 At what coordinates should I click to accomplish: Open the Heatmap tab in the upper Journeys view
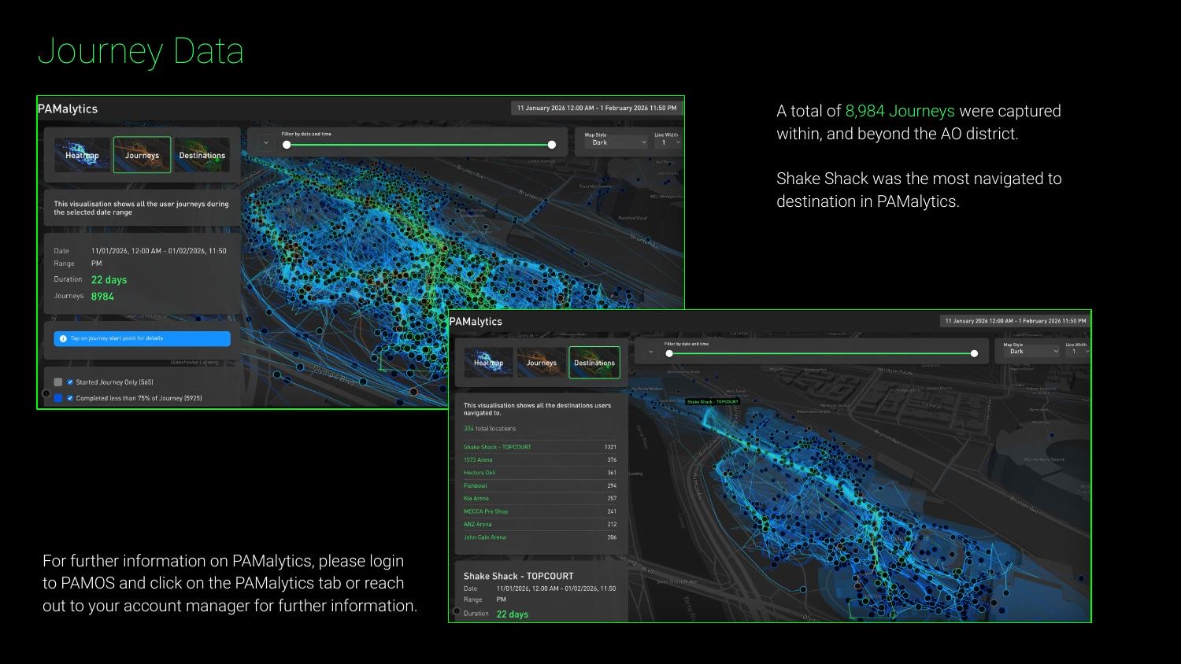tap(82, 155)
